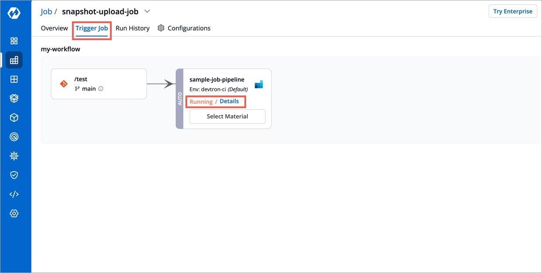542x273 pixels.
Task: Click the window-pane grid sidebar icon
Action: 14,79
